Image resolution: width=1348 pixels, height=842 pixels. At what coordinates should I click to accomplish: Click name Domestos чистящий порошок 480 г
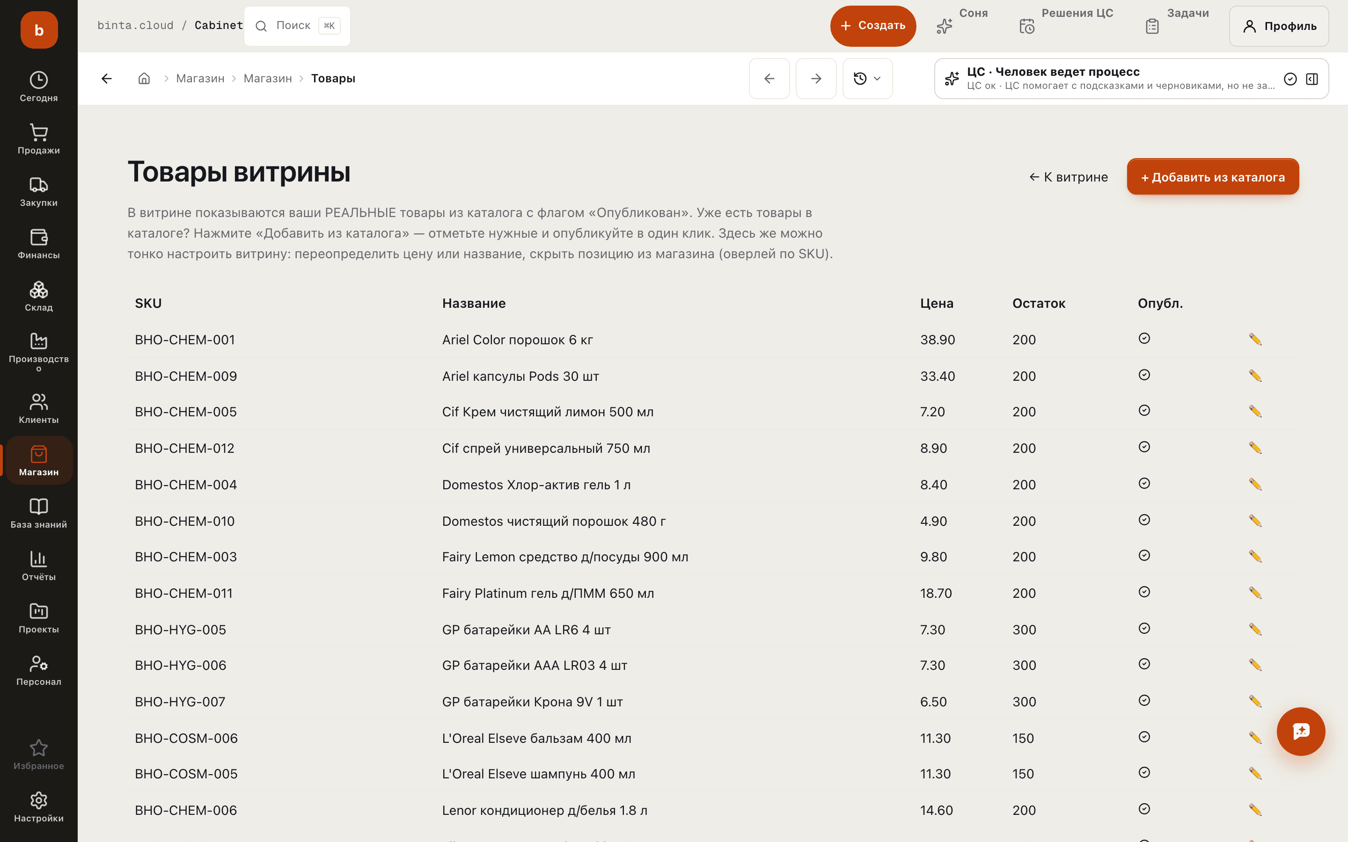pyautogui.click(x=554, y=521)
